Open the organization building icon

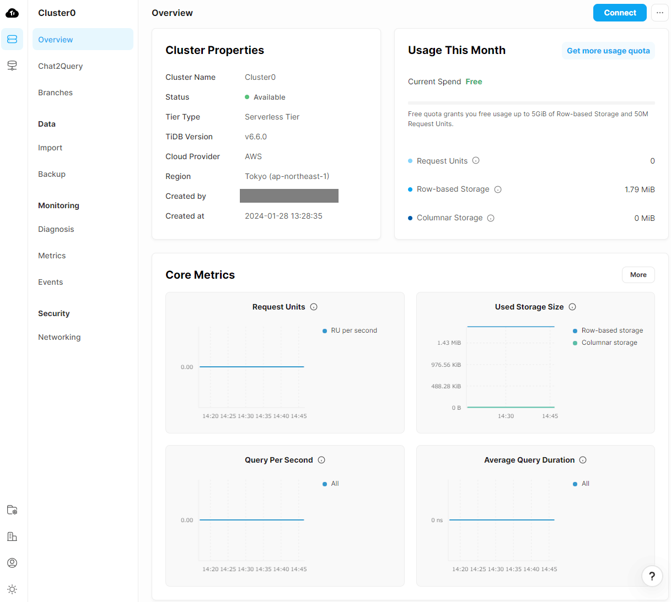(12, 536)
